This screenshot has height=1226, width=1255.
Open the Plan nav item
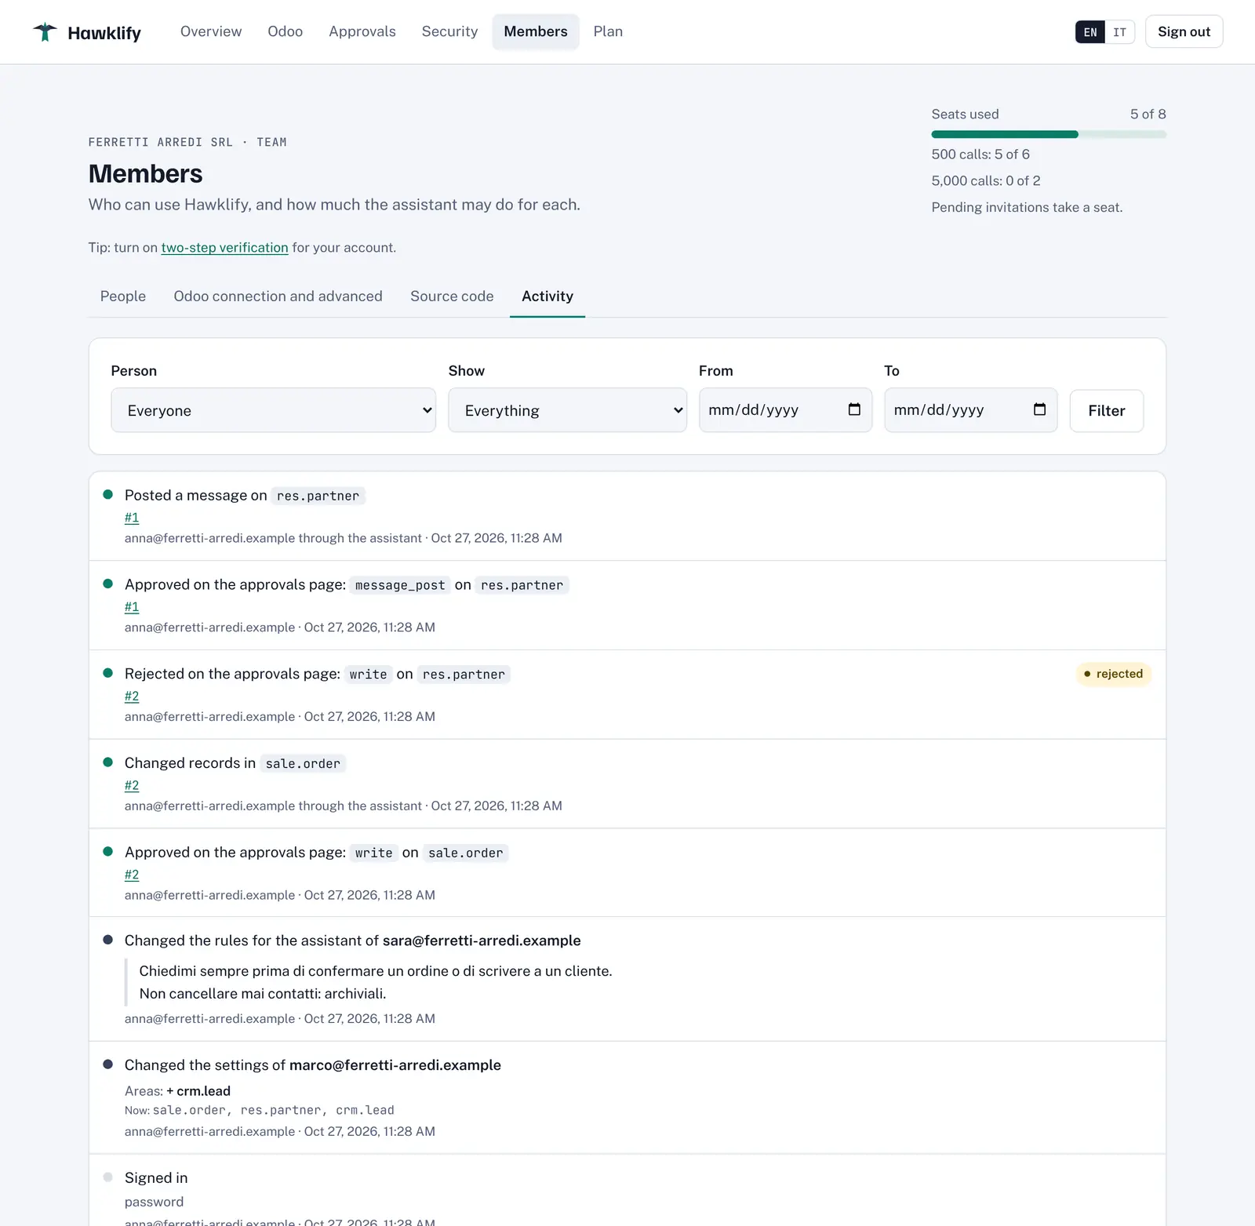click(608, 31)
